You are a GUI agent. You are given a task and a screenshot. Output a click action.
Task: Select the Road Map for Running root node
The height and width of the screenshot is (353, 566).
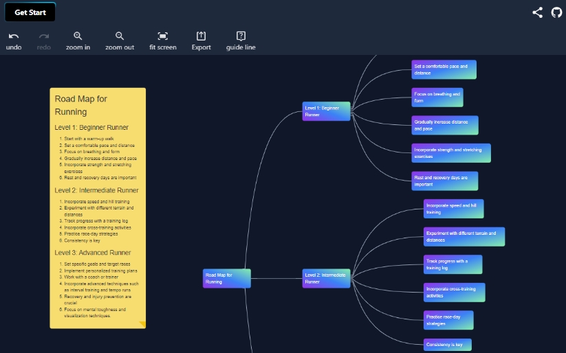pyautogui.click(x=227, y=278)
